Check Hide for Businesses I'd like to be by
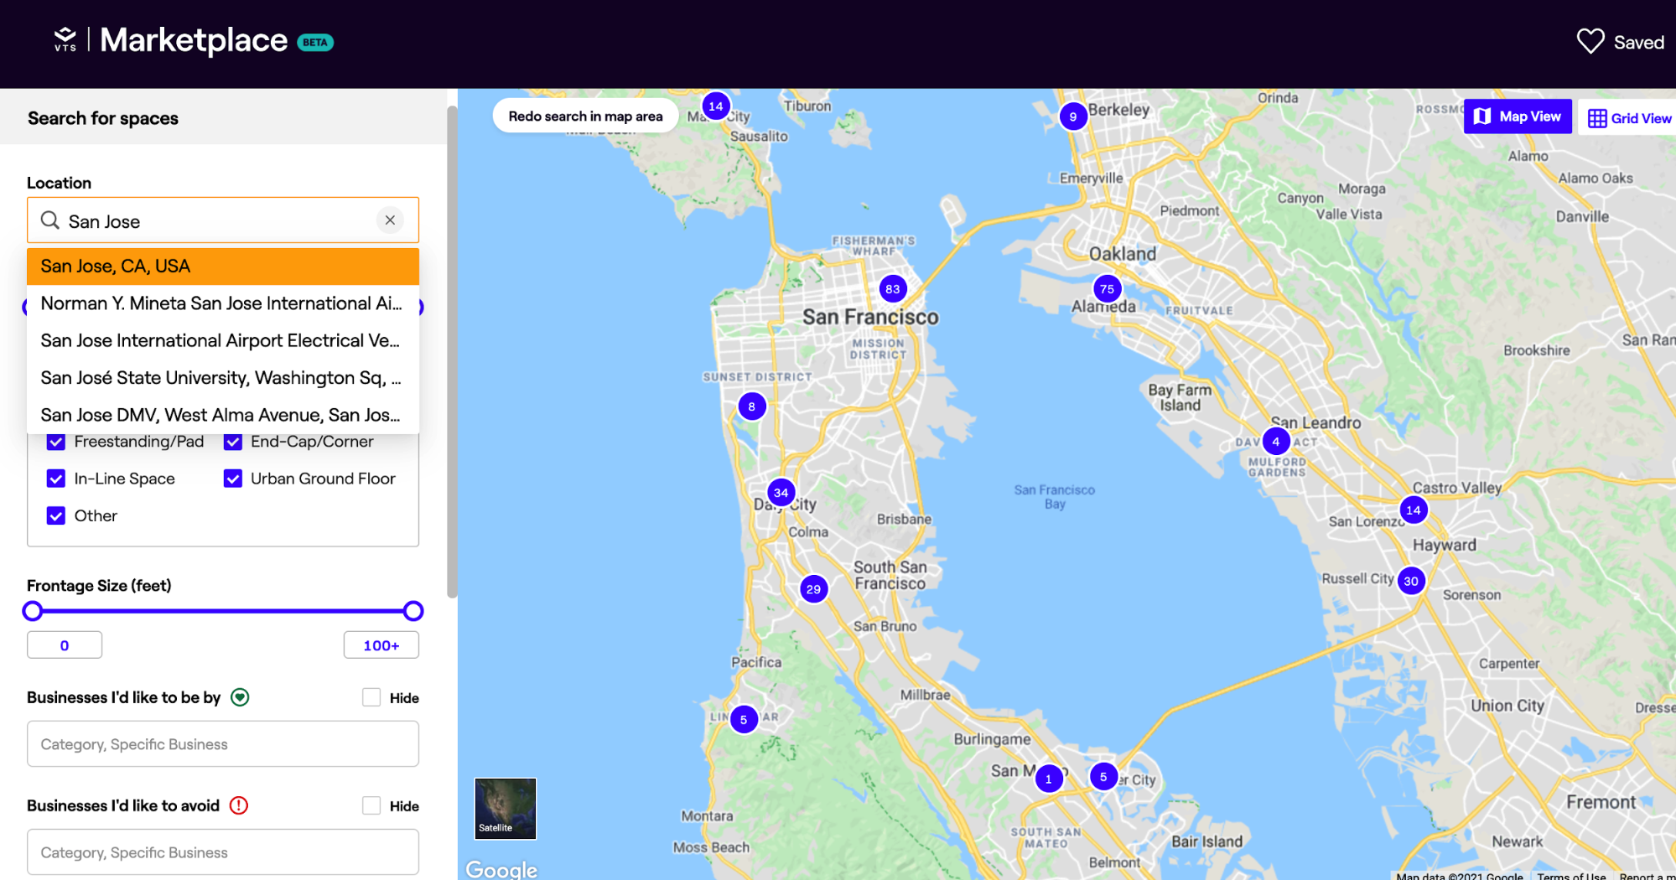1676x880 pixels. (x=371, y=697)
